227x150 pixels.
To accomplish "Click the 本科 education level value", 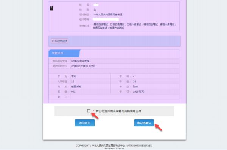I will tap(73, 76).
